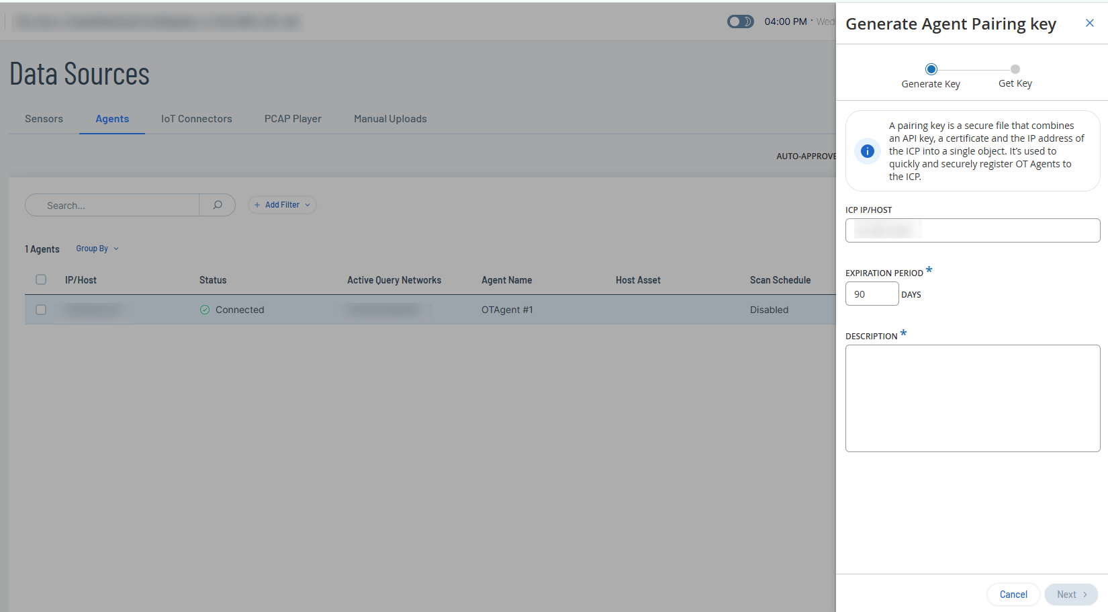The width and height of the screenshot is (1108, 612).
Task: Click into the Description text area
Action: point(972,398)
